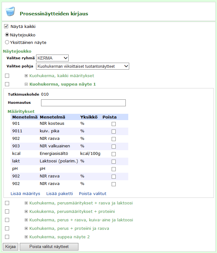Check Poista box for NIR kosteus row
The height and width of the screenshot is (253, 217).
click(x=114, y=124)
